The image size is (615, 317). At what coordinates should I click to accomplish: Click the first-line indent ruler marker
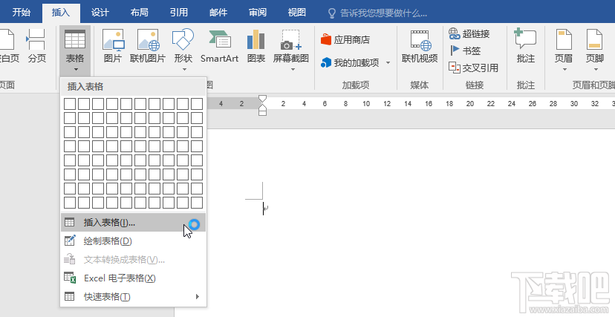[262, 99]
